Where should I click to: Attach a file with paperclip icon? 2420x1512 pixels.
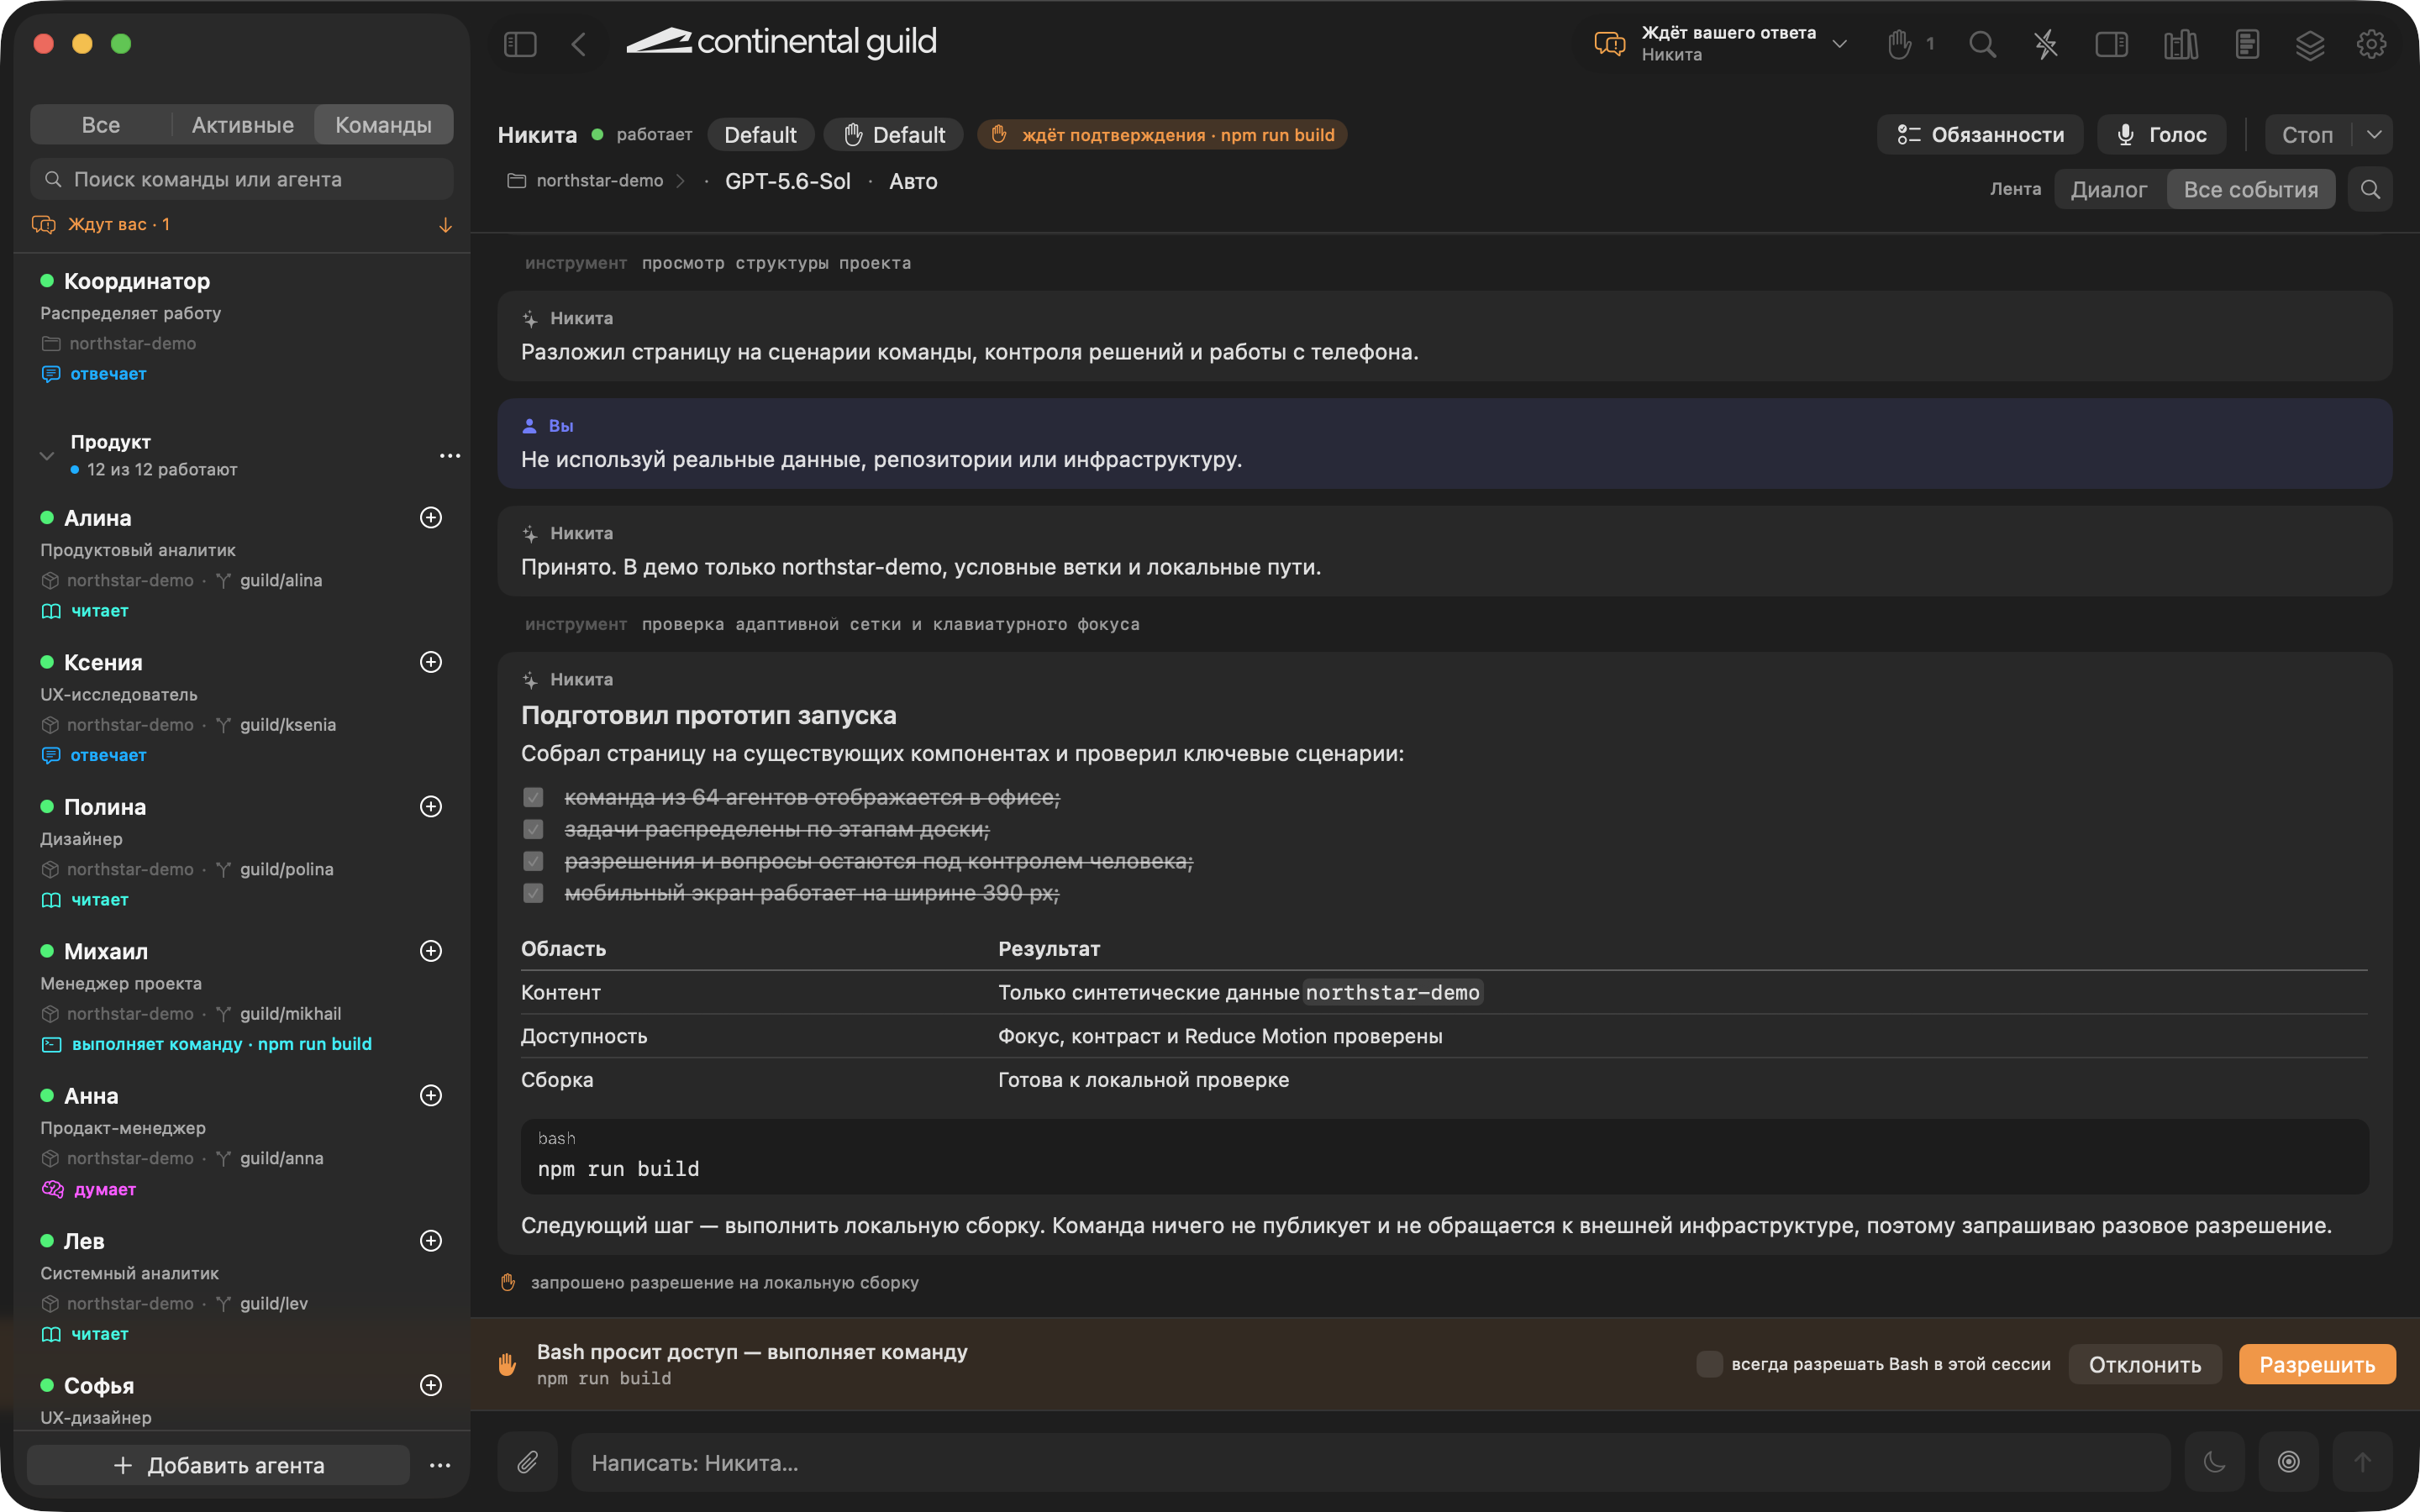(527, 1462)
